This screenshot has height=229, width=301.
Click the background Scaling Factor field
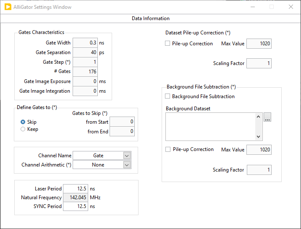[x=259, y=170]
